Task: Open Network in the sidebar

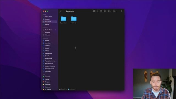Action: [x=50, y=35]
